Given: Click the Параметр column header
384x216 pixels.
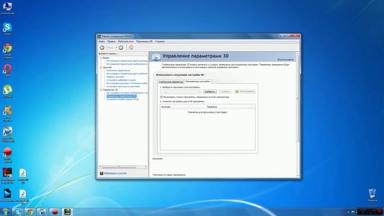Looking at the screenshot, I should click(x=212, y=107).
